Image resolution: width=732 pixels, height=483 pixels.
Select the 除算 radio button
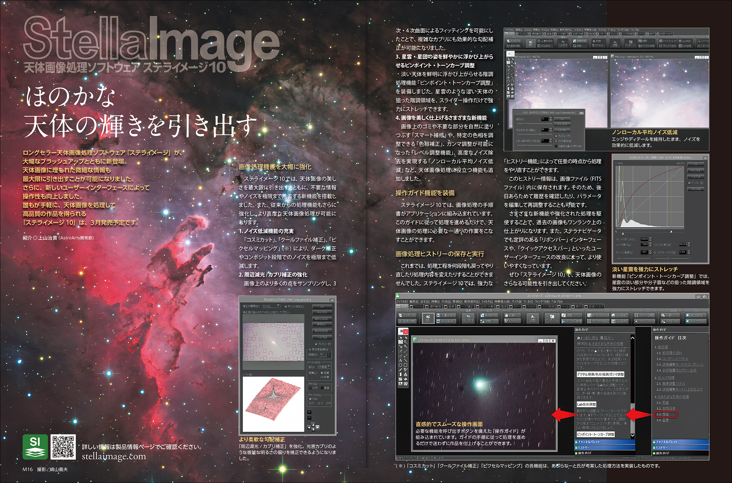(x=322, y=377)
